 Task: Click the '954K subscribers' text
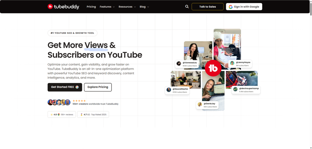point(190,66)
